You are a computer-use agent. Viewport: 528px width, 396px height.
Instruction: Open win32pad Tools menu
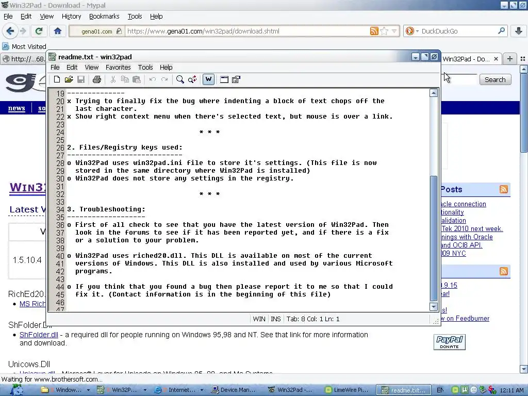click(145, 68)
